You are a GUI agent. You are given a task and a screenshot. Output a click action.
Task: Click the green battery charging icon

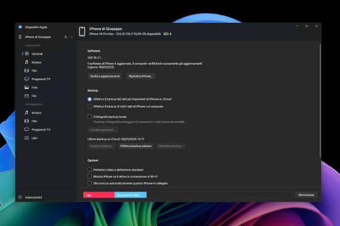[x=167, y=34]
